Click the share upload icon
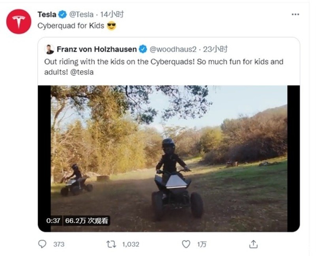This screenshot has height=256, width=316. click(x=253, y=244)
